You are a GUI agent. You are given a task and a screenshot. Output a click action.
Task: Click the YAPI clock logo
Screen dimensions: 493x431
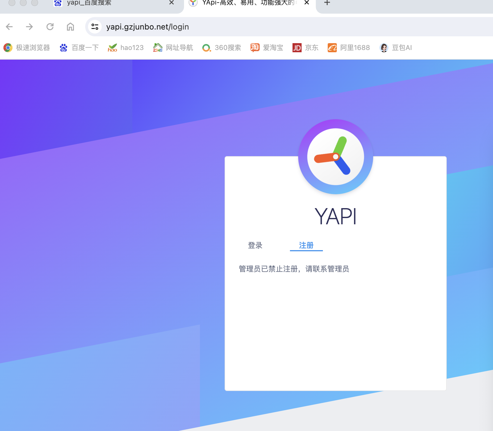click(x=335, y=157)
